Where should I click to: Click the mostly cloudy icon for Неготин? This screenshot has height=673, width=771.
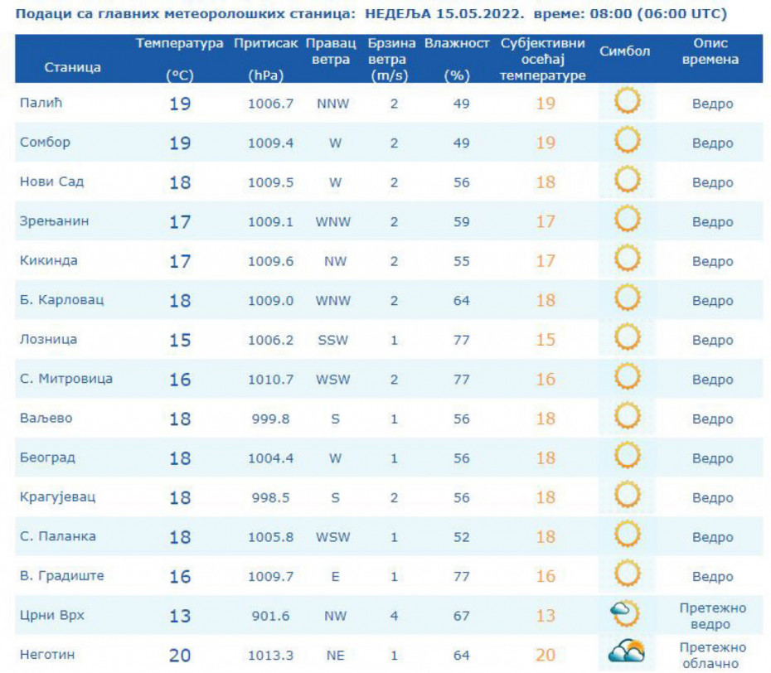627,651
